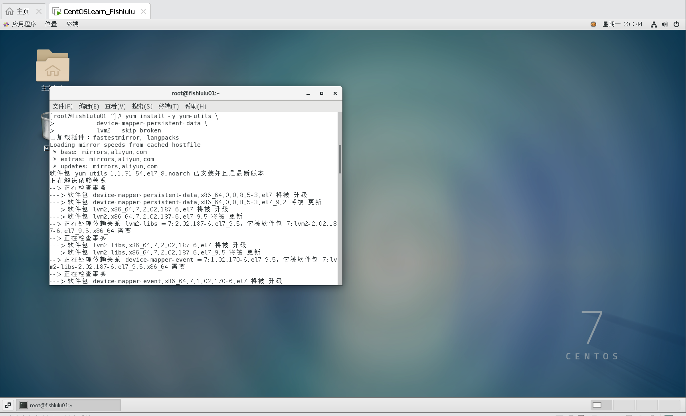Open the home folder desktop icon
Image resolution: width=686 pixels, height=416 pixels.
click(x=53, y=65)
